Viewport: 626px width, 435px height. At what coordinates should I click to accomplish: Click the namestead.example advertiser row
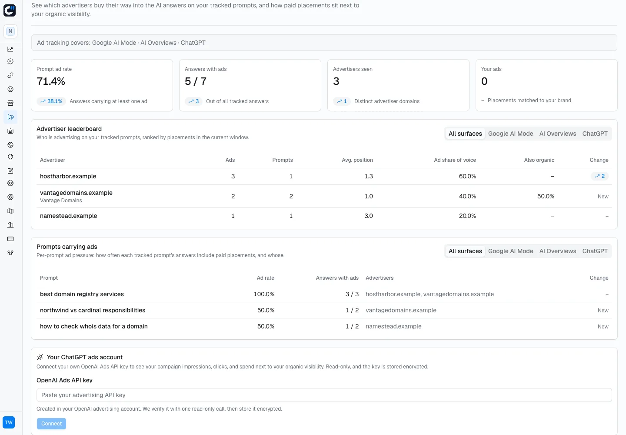click(x=324, y=216)
